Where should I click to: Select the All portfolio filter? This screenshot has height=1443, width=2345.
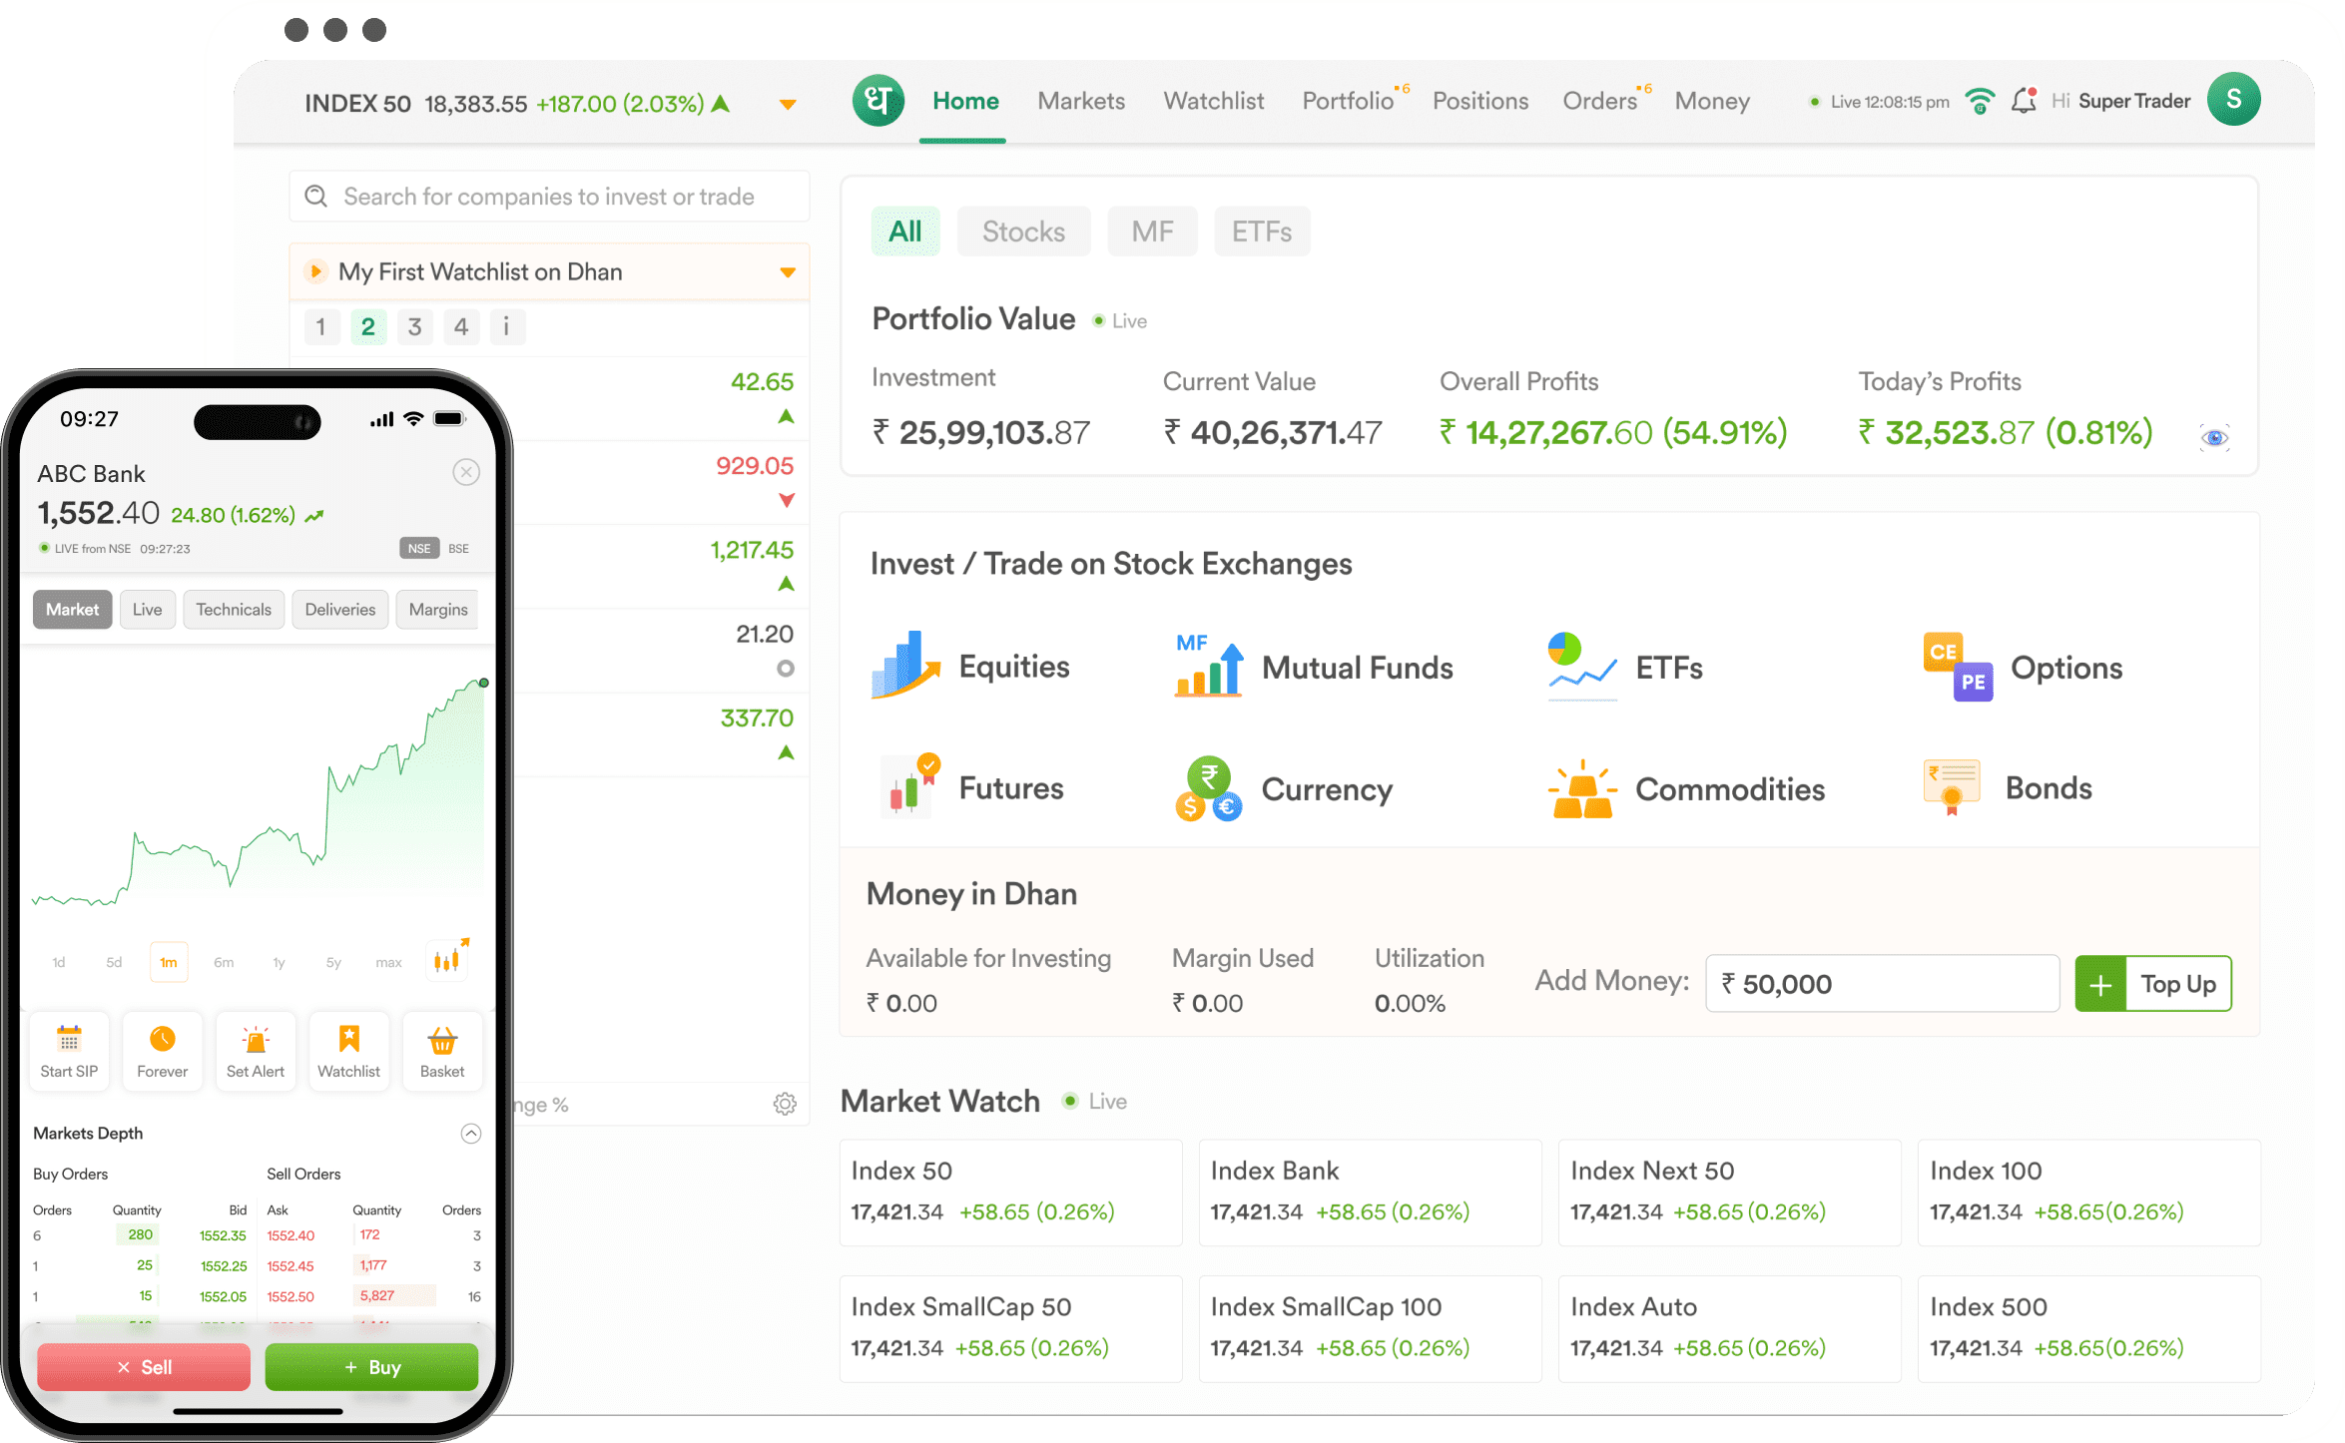pos(904,232)
